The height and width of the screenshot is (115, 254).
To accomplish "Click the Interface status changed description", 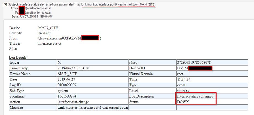I will click(195, 96).
